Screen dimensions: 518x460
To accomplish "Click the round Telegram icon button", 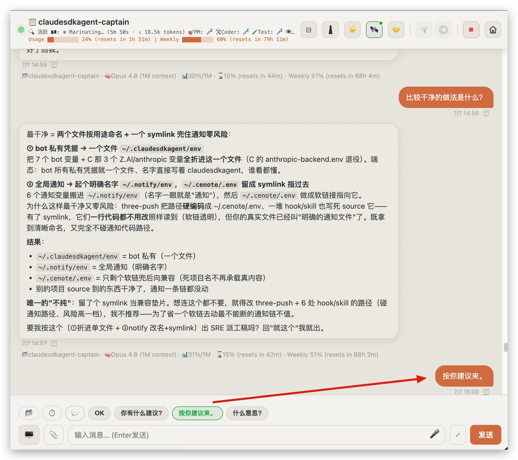I will coord(443,30).
